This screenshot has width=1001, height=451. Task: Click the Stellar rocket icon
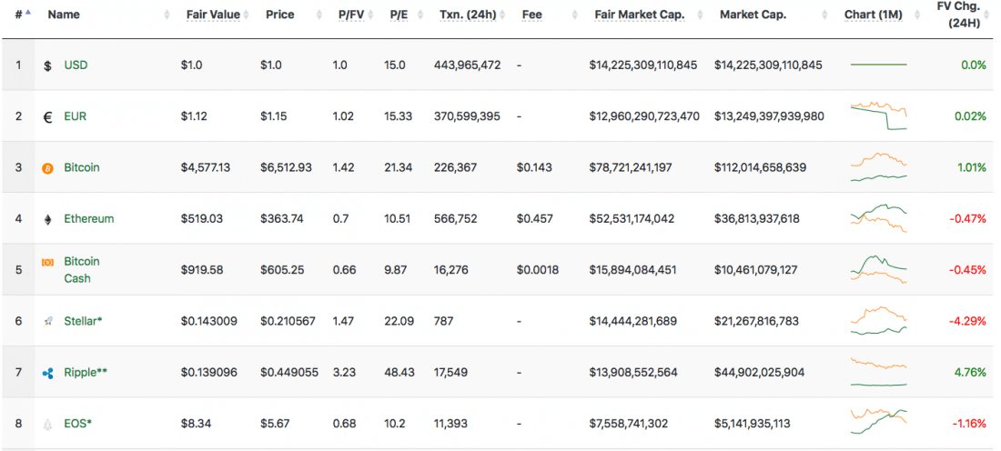48,321
